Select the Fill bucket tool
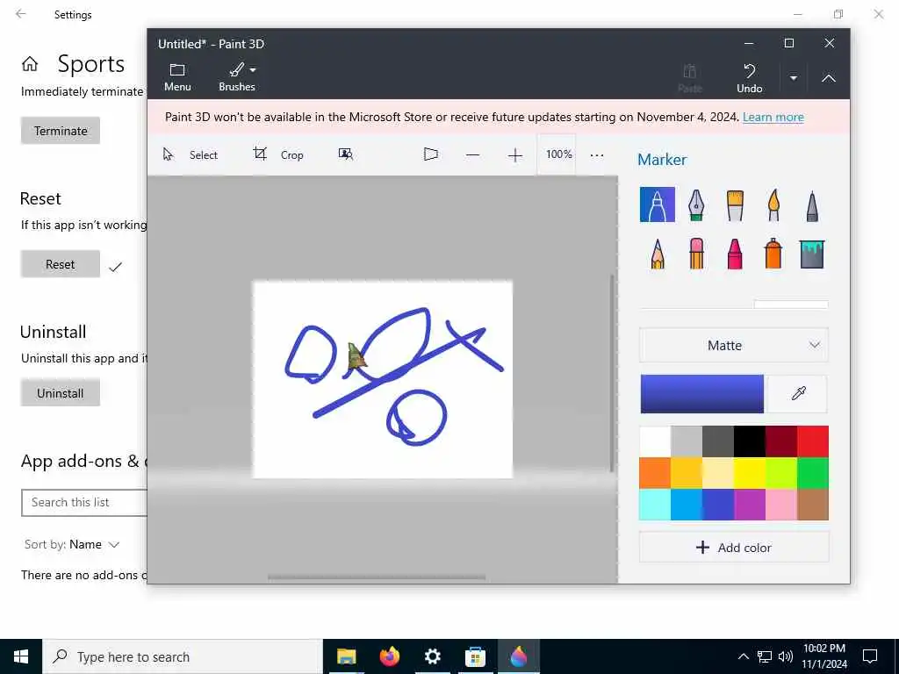The width and height of the screenshot is (899, 674). pos(812,254)
